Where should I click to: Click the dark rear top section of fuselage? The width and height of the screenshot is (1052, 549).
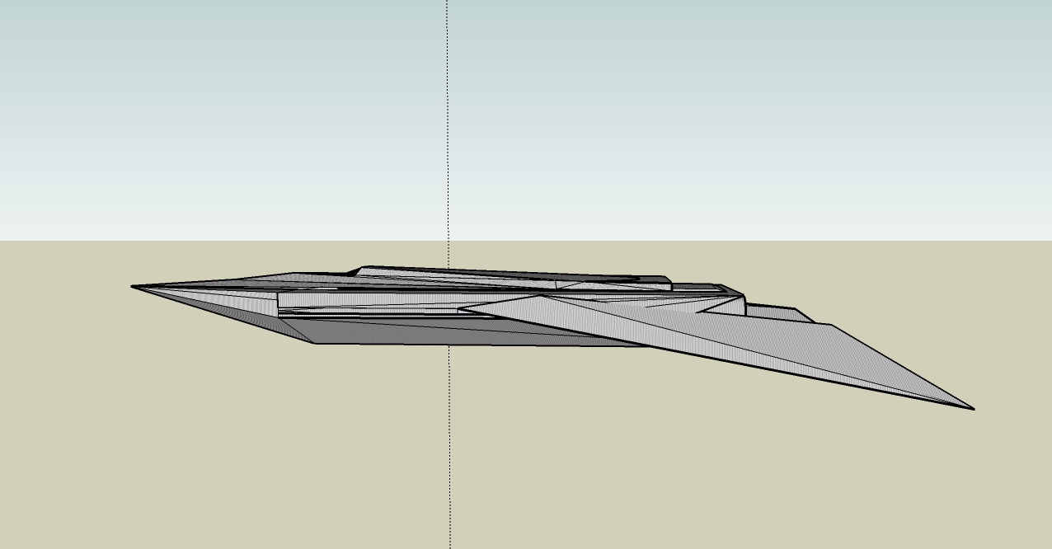697,288
